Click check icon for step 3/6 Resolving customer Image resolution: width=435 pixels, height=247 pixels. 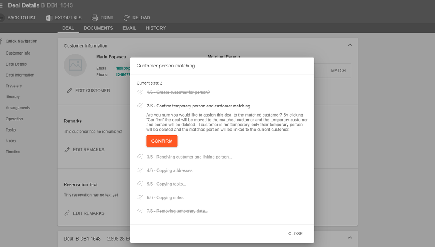(140, 157)
